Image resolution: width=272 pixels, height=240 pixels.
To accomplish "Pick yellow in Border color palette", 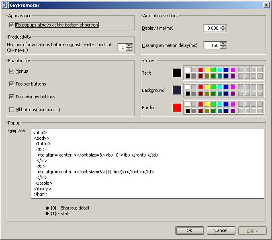I will (207, 104).
